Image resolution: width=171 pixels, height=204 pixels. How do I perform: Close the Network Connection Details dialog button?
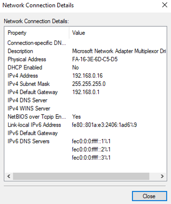149,196
